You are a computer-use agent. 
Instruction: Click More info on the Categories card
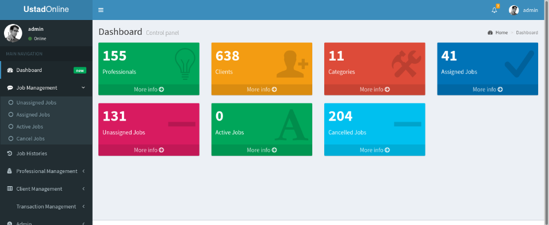375,90
